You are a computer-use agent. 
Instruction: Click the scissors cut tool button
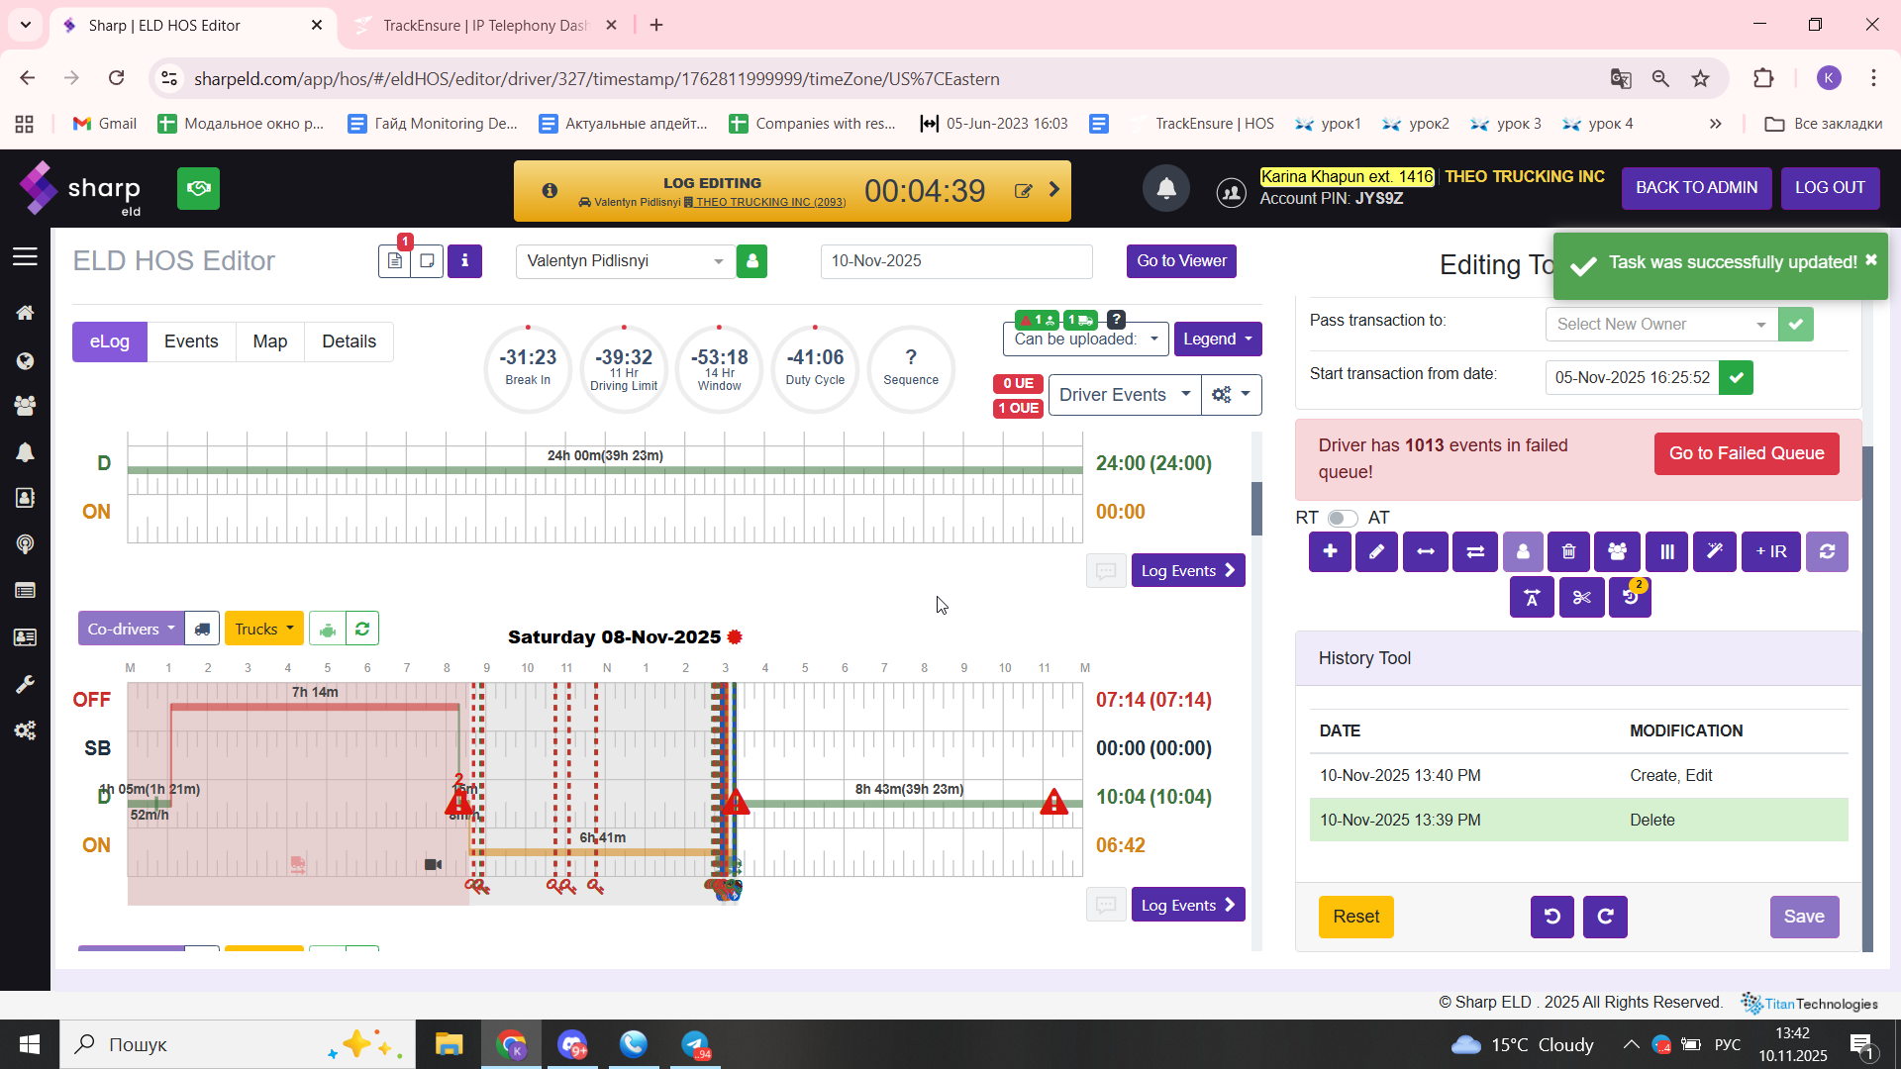click(1581, 598)
